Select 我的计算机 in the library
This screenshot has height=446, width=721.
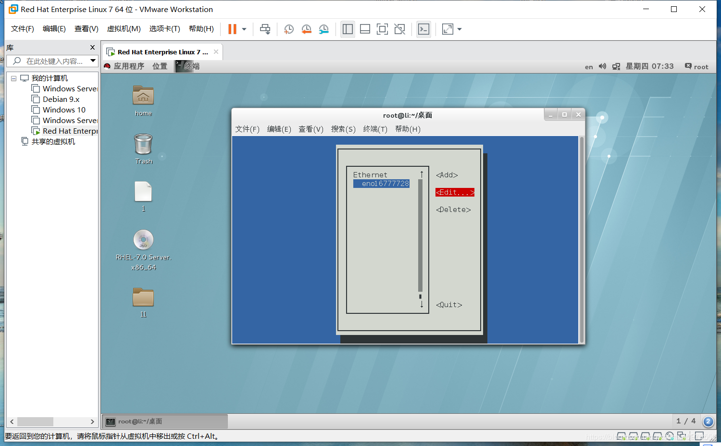[50, 78]
